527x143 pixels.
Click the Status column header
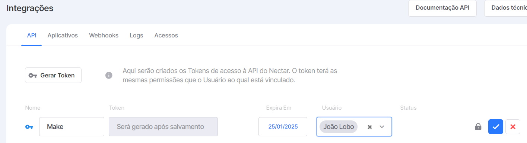[408, 108]
